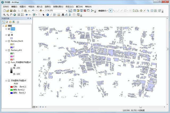Open the Add Data dropdown arrow
This screenshot has height=113, width=170.
pos(43,11)
